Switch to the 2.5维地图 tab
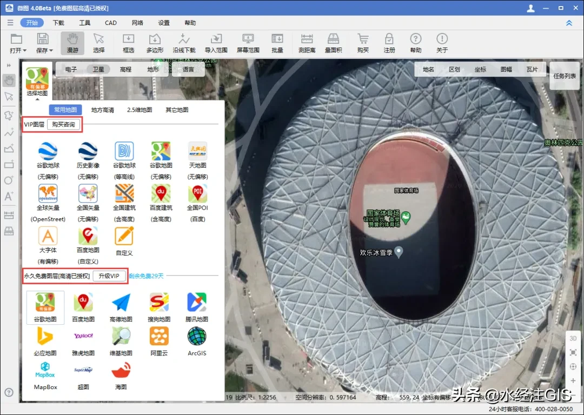584x415 pixels. pos(140,110)
